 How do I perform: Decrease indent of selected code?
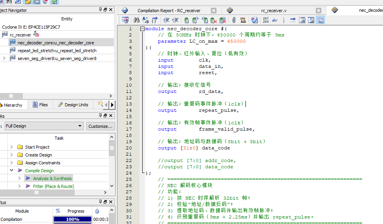[175, 20]
